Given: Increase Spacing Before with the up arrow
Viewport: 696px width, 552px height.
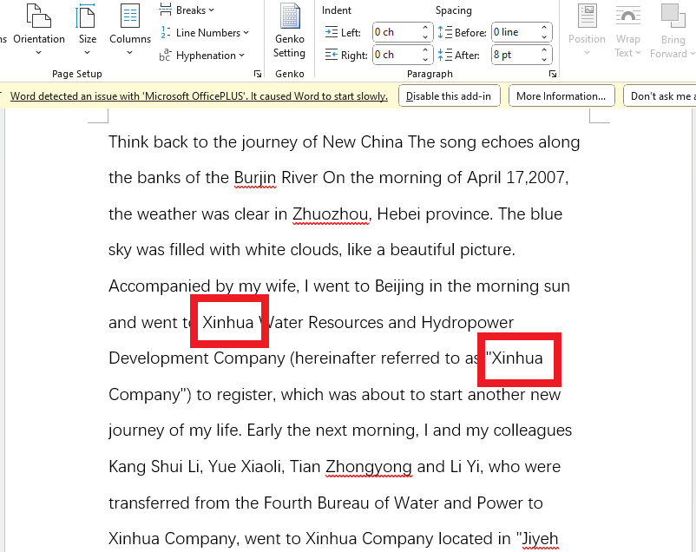Looking at the screenshot, I should (x=544, y=27).
